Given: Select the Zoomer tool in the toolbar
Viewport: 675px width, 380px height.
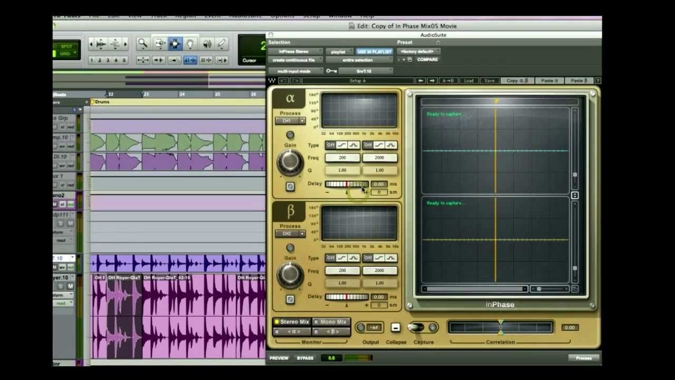Looking at the screenshot, I should 142,44.
